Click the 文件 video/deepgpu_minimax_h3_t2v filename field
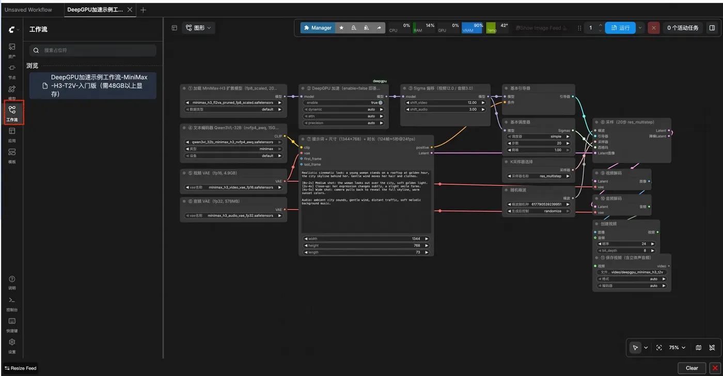 click(632, 272)
